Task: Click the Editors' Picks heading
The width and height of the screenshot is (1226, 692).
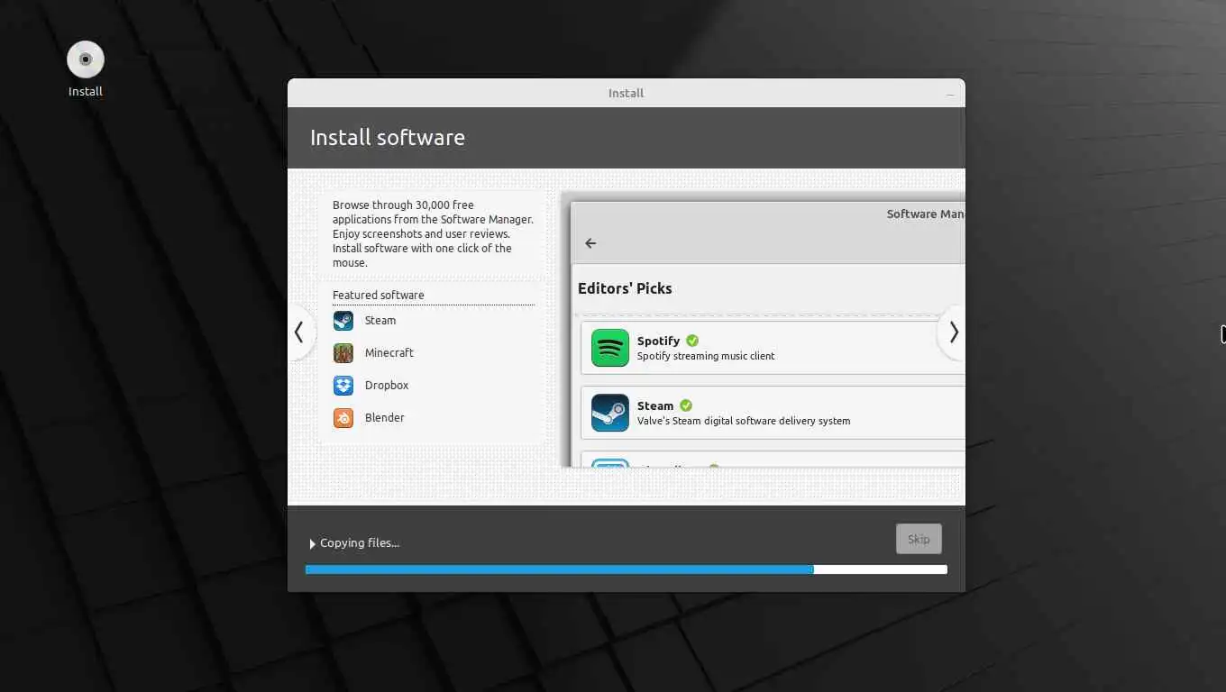Action: [625, 288]
